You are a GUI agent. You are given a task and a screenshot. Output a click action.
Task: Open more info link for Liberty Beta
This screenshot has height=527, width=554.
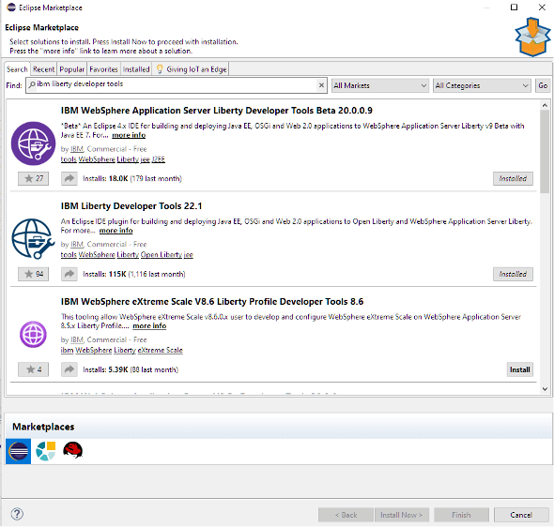129,135
